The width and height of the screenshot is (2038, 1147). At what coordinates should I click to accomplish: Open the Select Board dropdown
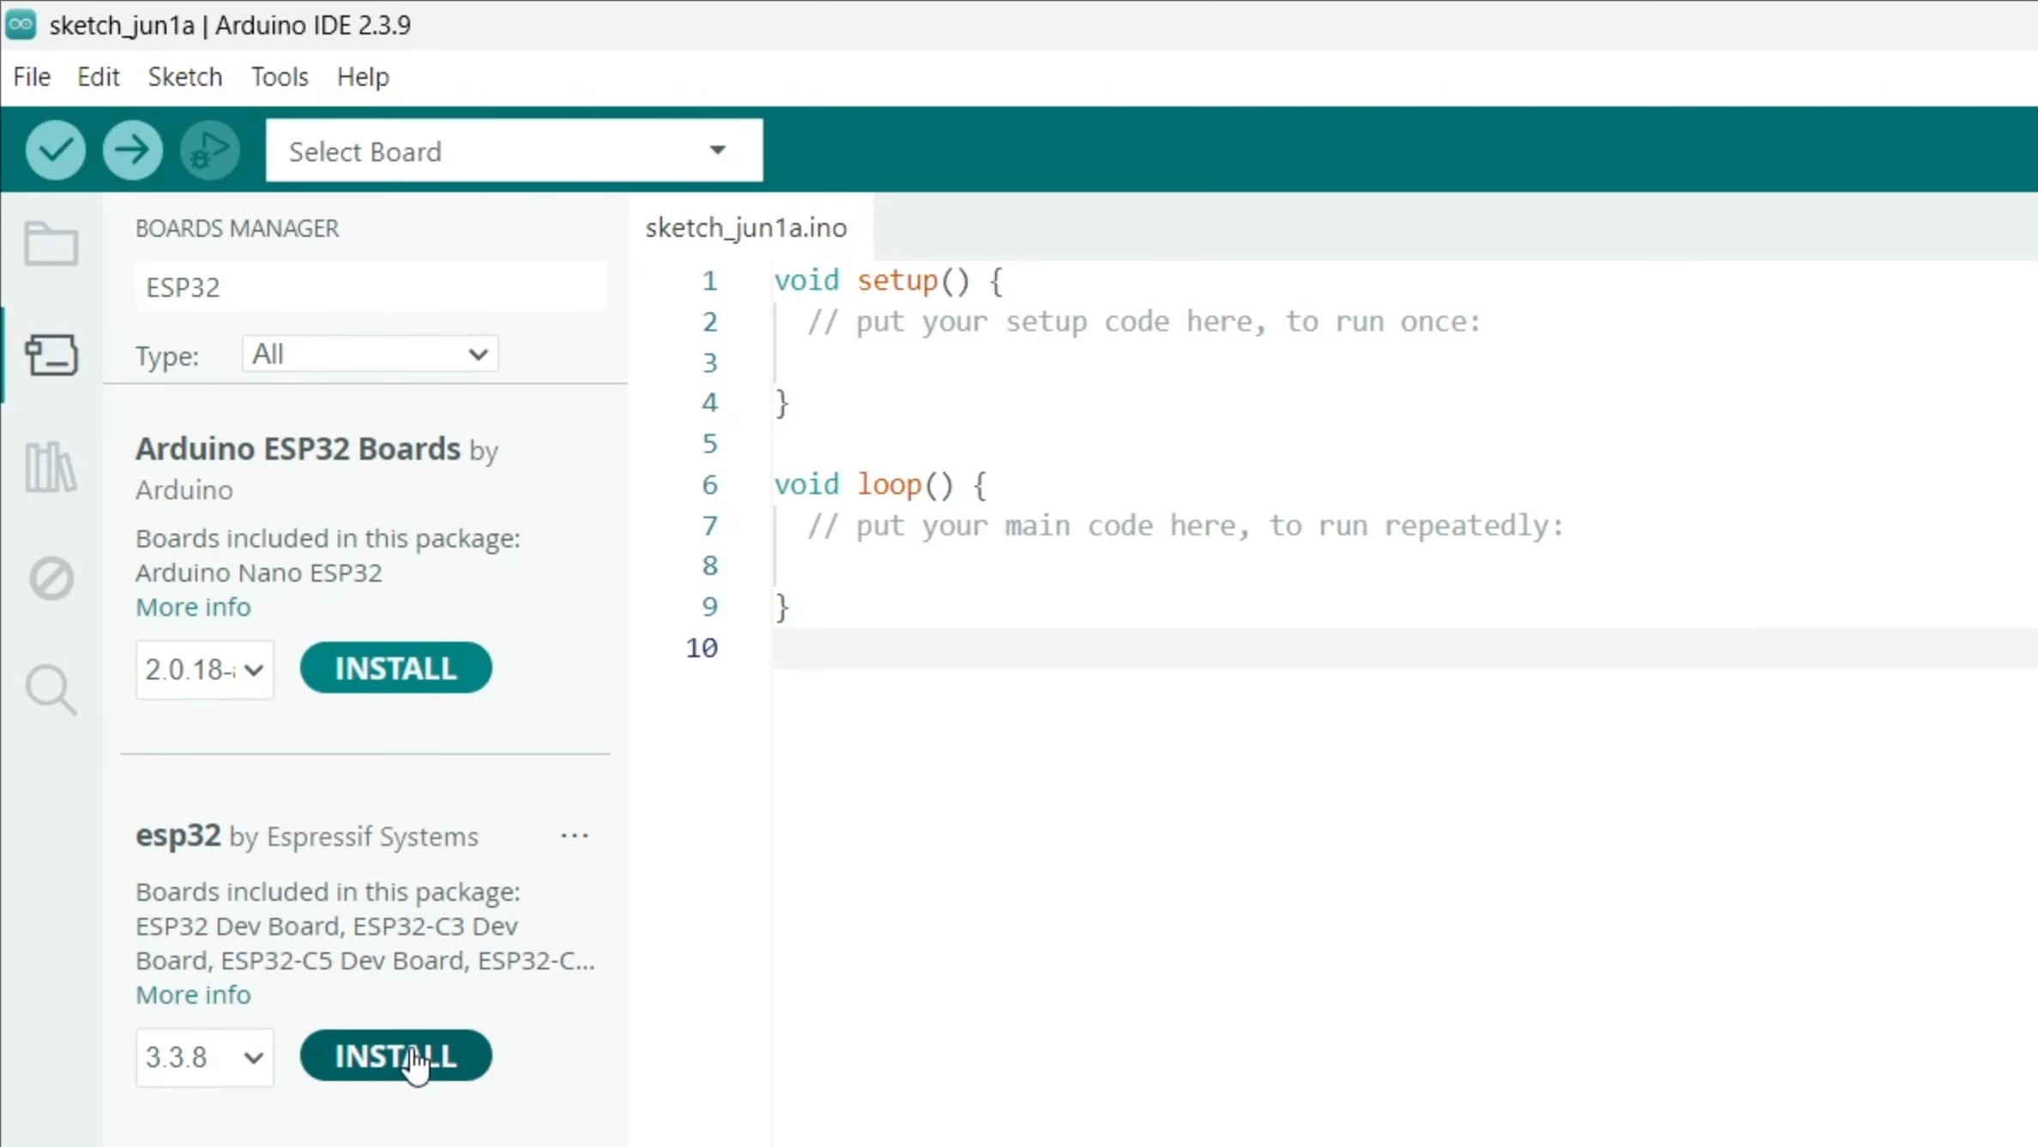tap(514, 151)
